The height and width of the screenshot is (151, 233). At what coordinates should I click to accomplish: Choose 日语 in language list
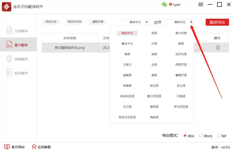[154, 43]
